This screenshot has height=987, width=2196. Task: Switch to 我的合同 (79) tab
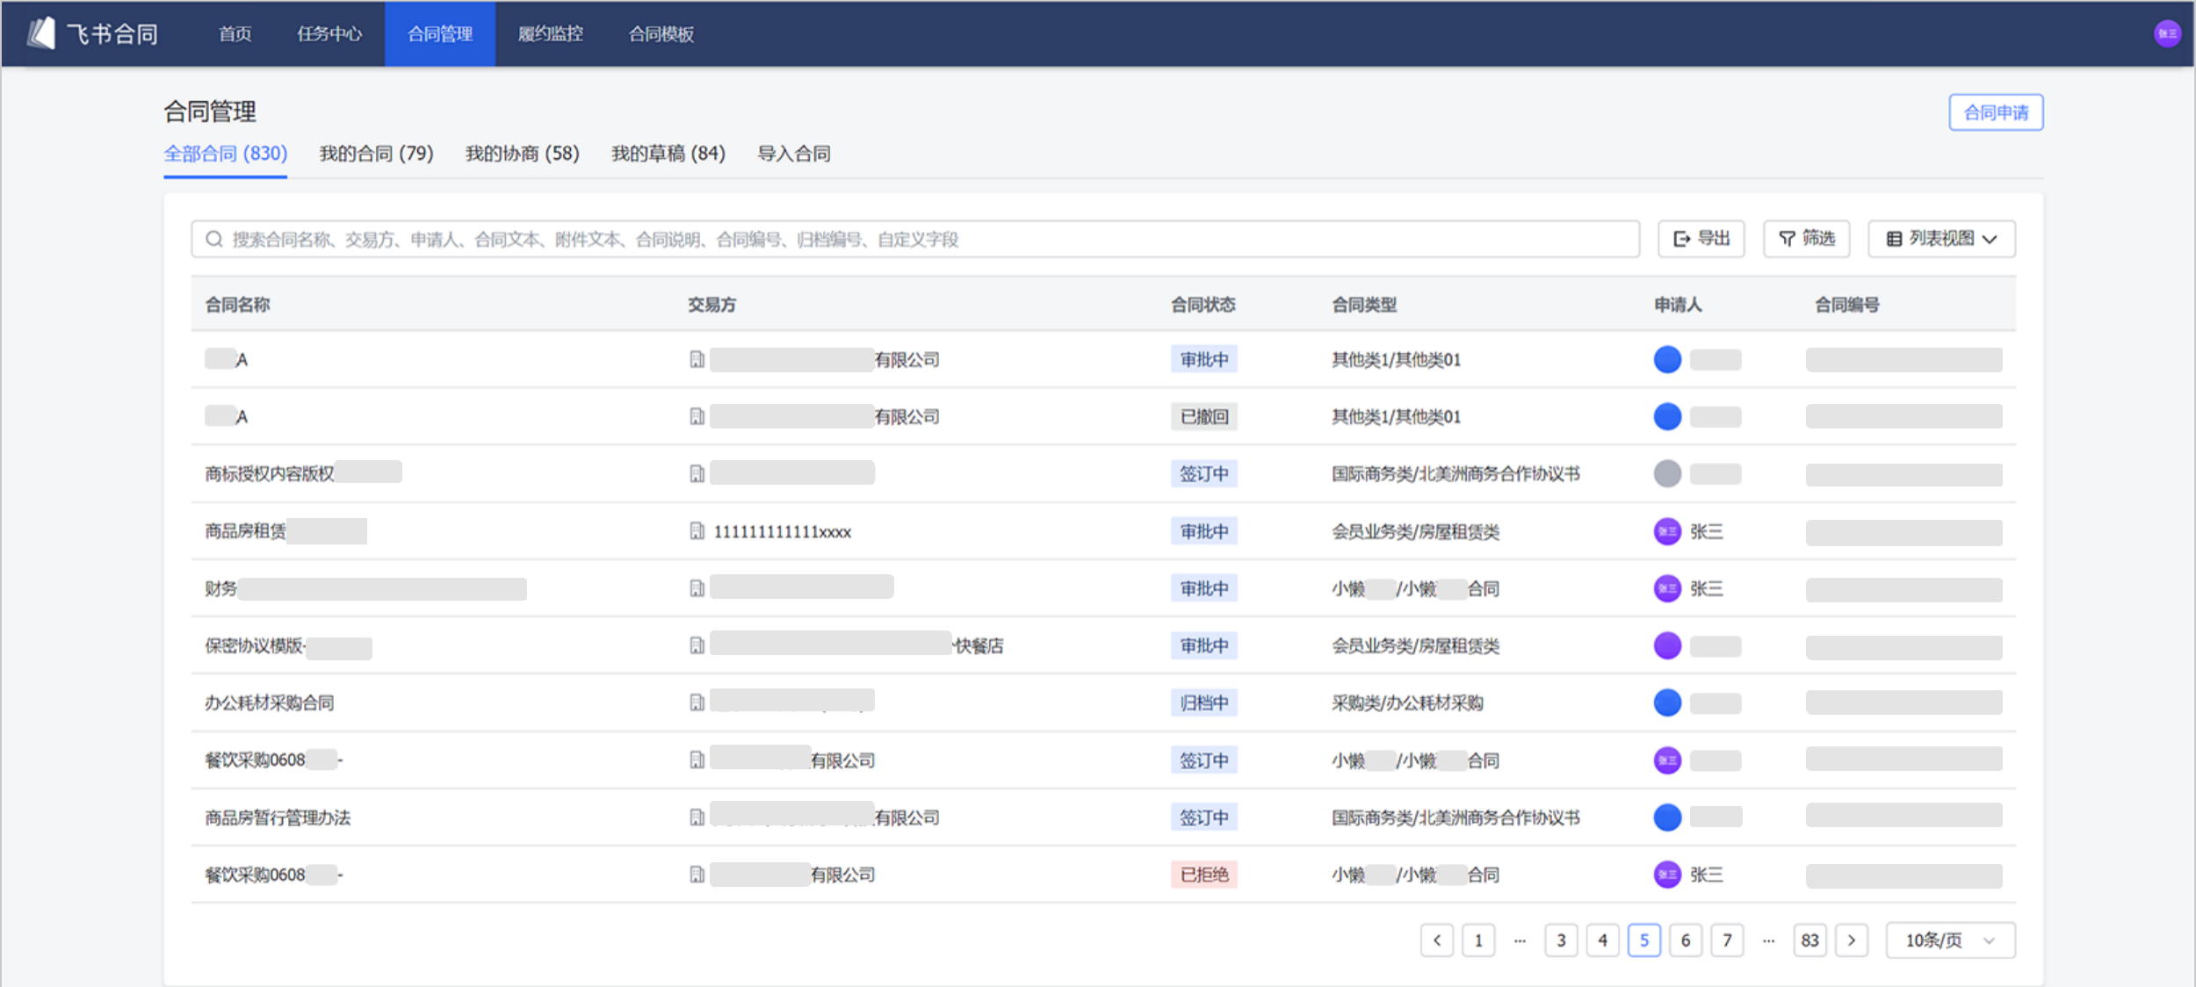pyautogui.click(x=376, y=154)
